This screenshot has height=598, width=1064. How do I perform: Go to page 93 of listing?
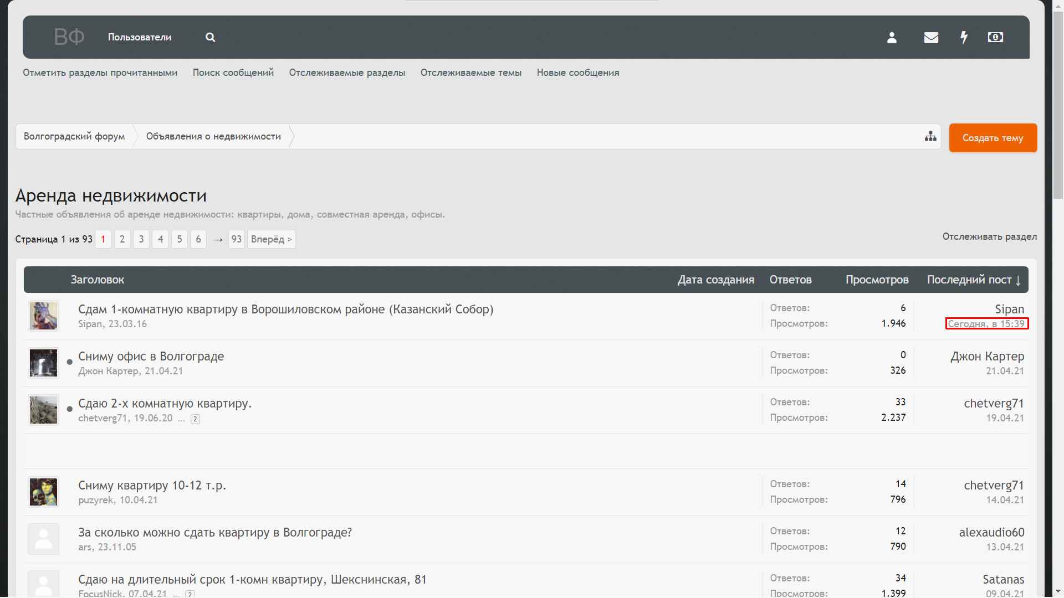236,239
